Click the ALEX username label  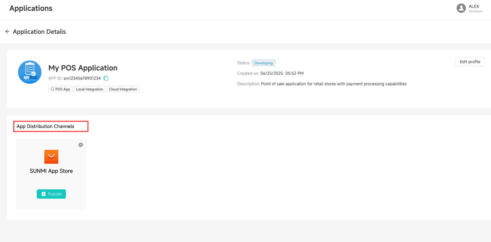point(474,6)
